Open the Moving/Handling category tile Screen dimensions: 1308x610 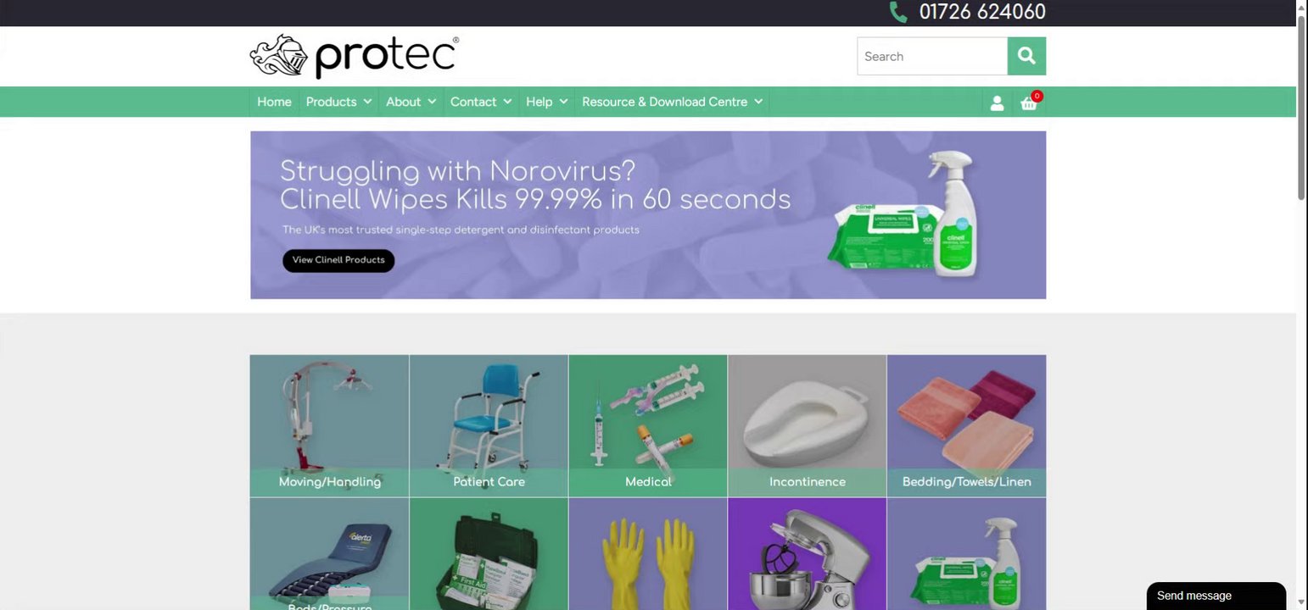[329, 425]
